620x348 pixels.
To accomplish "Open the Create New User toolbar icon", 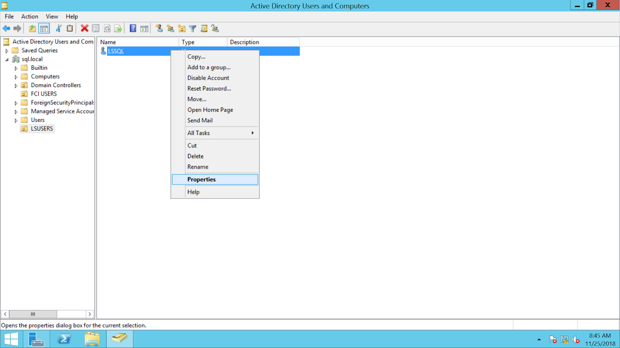I will click(x=158, y=28).
